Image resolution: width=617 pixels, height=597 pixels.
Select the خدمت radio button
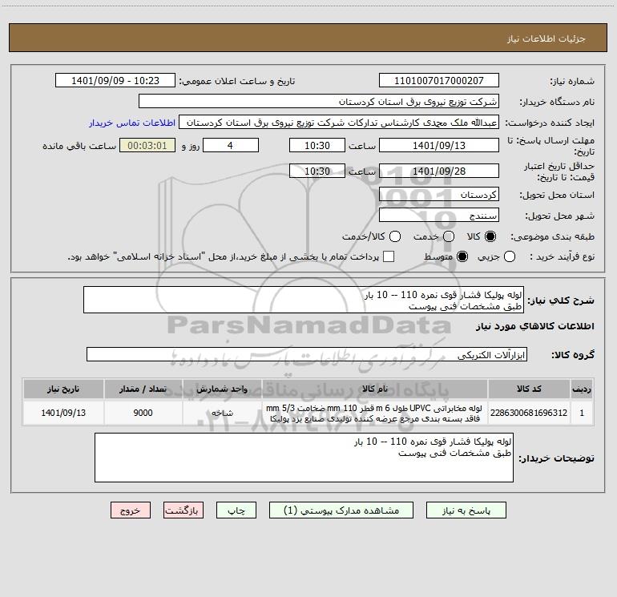click(449, 236)
